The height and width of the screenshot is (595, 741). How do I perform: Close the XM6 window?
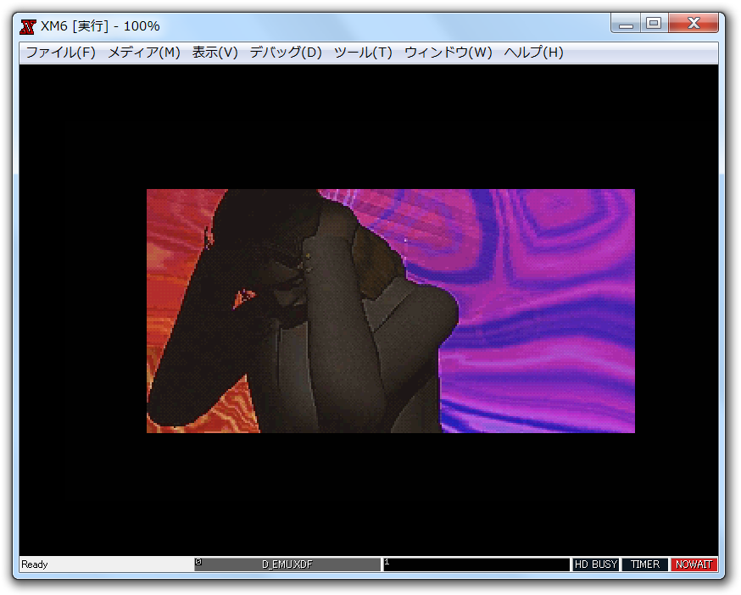click(x=694, y=24)
